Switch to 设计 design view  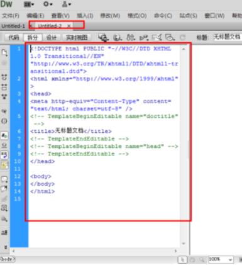(x=52, y=38)
